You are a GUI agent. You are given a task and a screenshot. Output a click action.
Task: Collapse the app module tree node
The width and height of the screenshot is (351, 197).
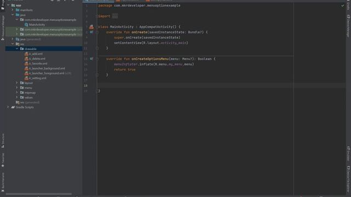coord(8,5)
